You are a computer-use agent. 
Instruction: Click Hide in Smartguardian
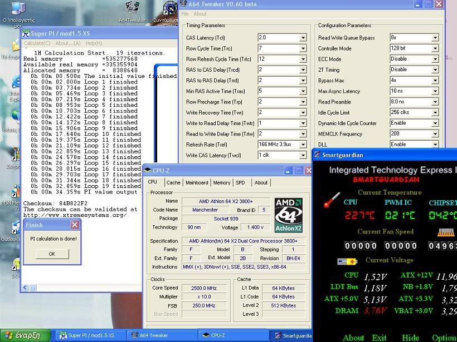point(410,338)
